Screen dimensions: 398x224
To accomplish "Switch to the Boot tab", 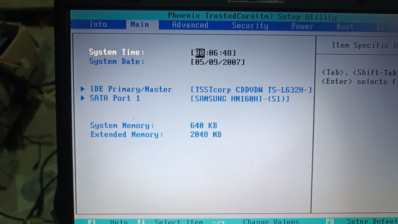I will tap(345, 27).
